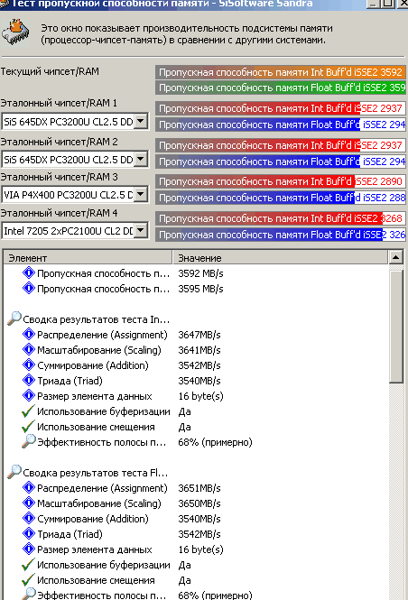Click the results list vertical scrollbar thumb
Viewport: 408px width, 600px height.
(395, 325)
